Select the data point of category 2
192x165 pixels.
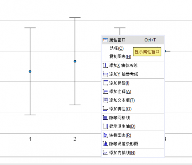pos(75,61)
